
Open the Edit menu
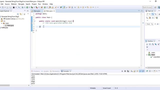coord(2,4)
